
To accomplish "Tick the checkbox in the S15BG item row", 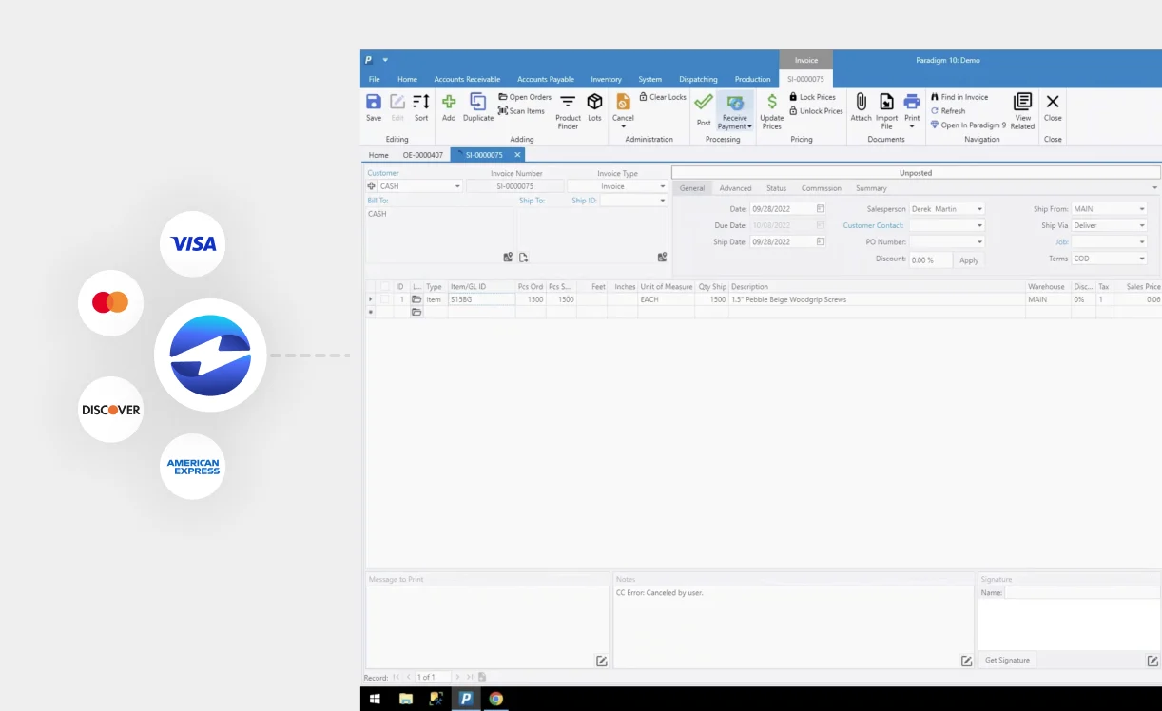I will point(384,299).
